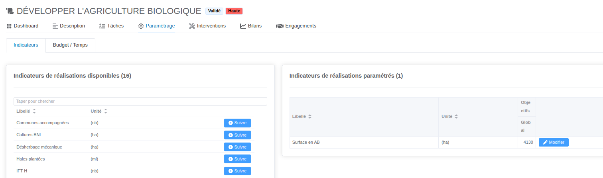This screenshot has height=178, width=603.
Task: Click the plus icon on Communes accompagnées Suivre
Action: tap(231, 123)
